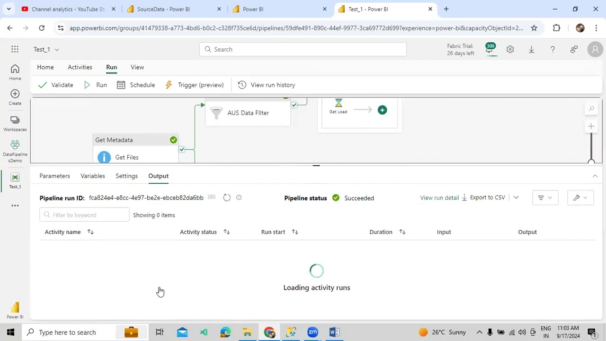Screen dimensions: 606x341
Task: Switch to the Home ribbon tab
Action: [45, 67]
